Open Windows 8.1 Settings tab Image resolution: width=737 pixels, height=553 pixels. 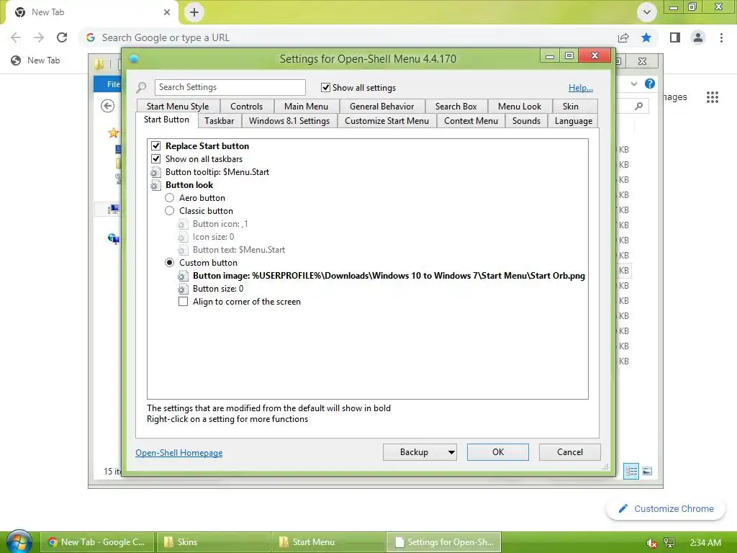[289, 121]
